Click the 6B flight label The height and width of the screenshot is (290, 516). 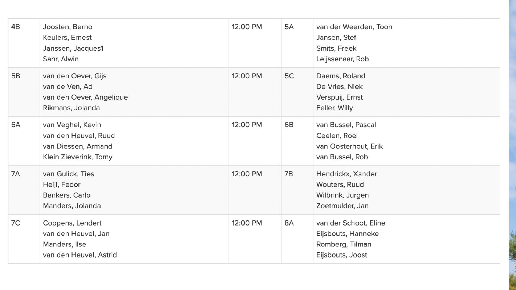point(289,125)
